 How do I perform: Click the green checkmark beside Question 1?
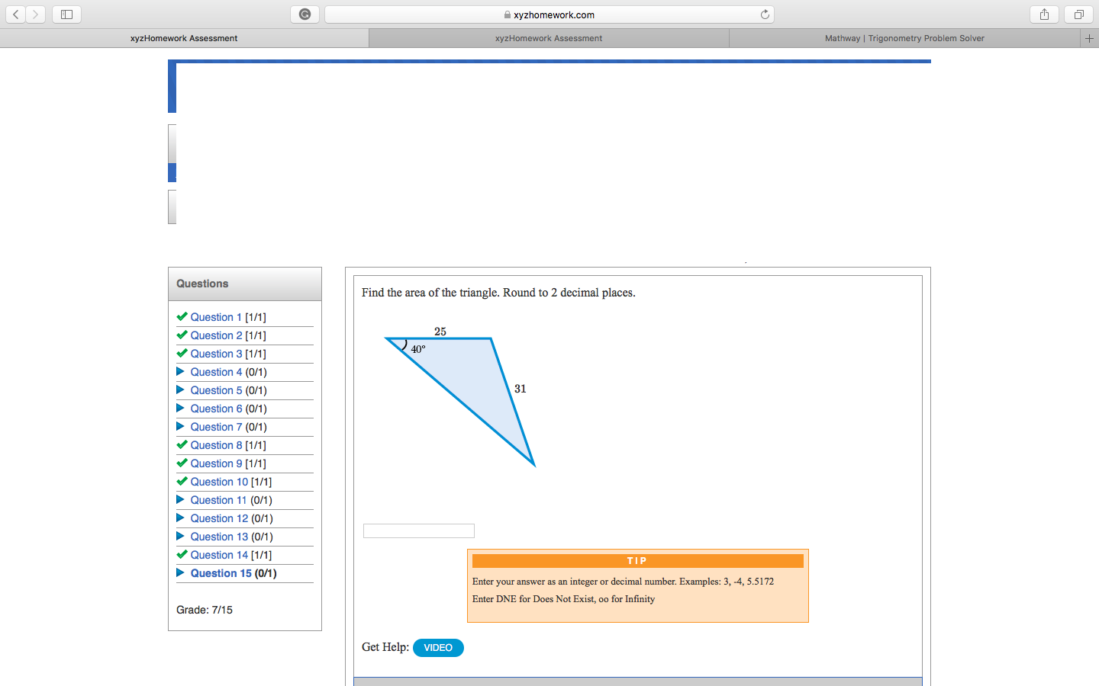pos(182,316)
